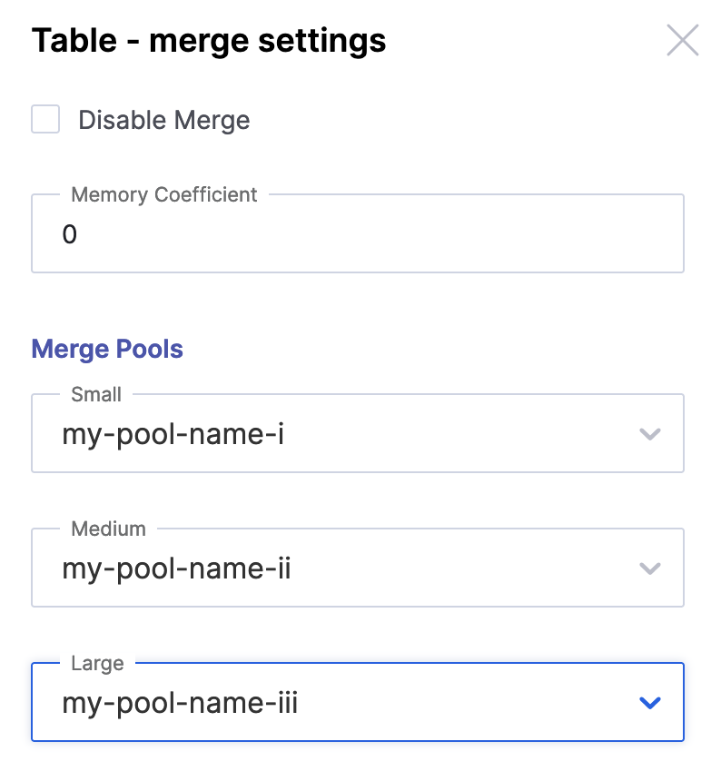Tick the Disable Merge checkbox
The width and height of the screenshot is (721, 781).
pos(45,120)
